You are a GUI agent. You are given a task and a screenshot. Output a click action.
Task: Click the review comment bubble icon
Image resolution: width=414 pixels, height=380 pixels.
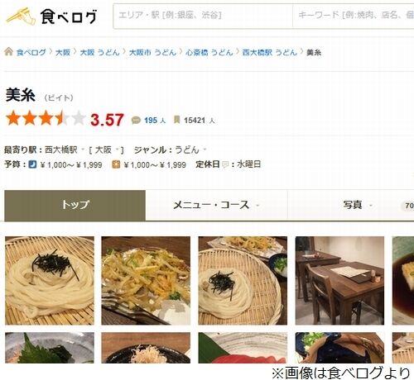pos(136,121)
